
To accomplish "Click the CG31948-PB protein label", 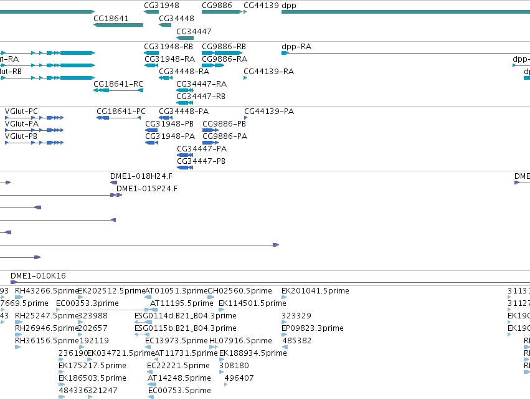I will point(169,124).
